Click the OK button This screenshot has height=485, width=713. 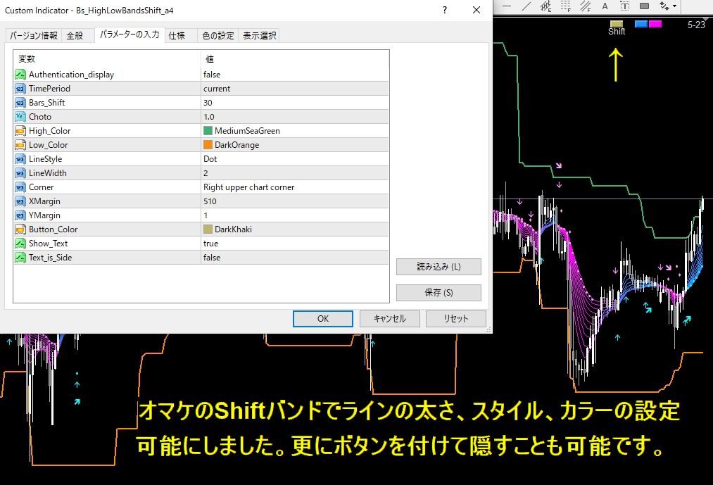tap(323, 318)
